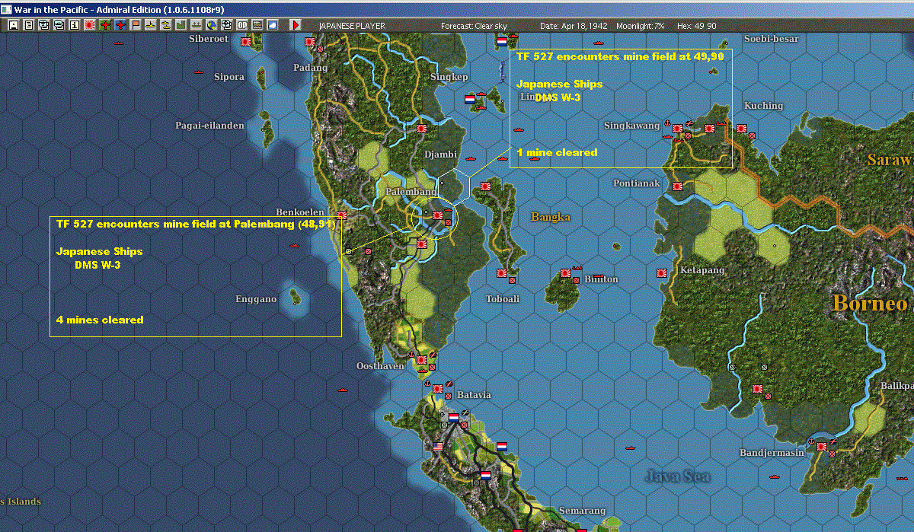
Task: Select the Japanese flag marker at Padang
Action: 310,42
